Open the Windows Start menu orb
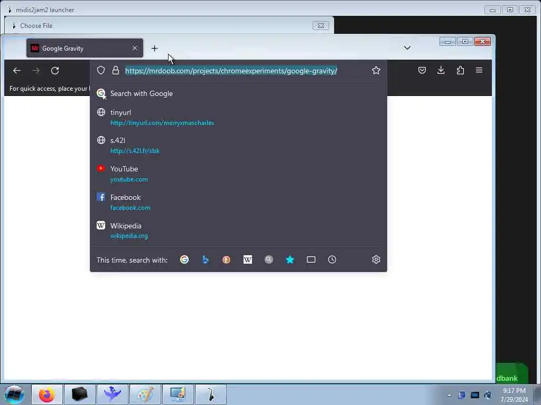Image resolution: width=541 pixels, height=405 pixels. (14, 394)
